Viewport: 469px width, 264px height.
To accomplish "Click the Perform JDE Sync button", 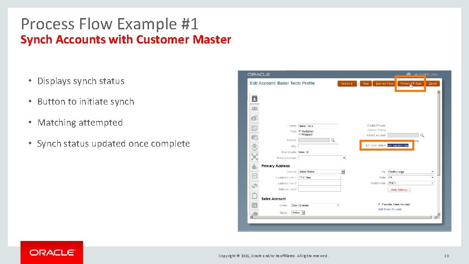I will [x=411, y=84].
